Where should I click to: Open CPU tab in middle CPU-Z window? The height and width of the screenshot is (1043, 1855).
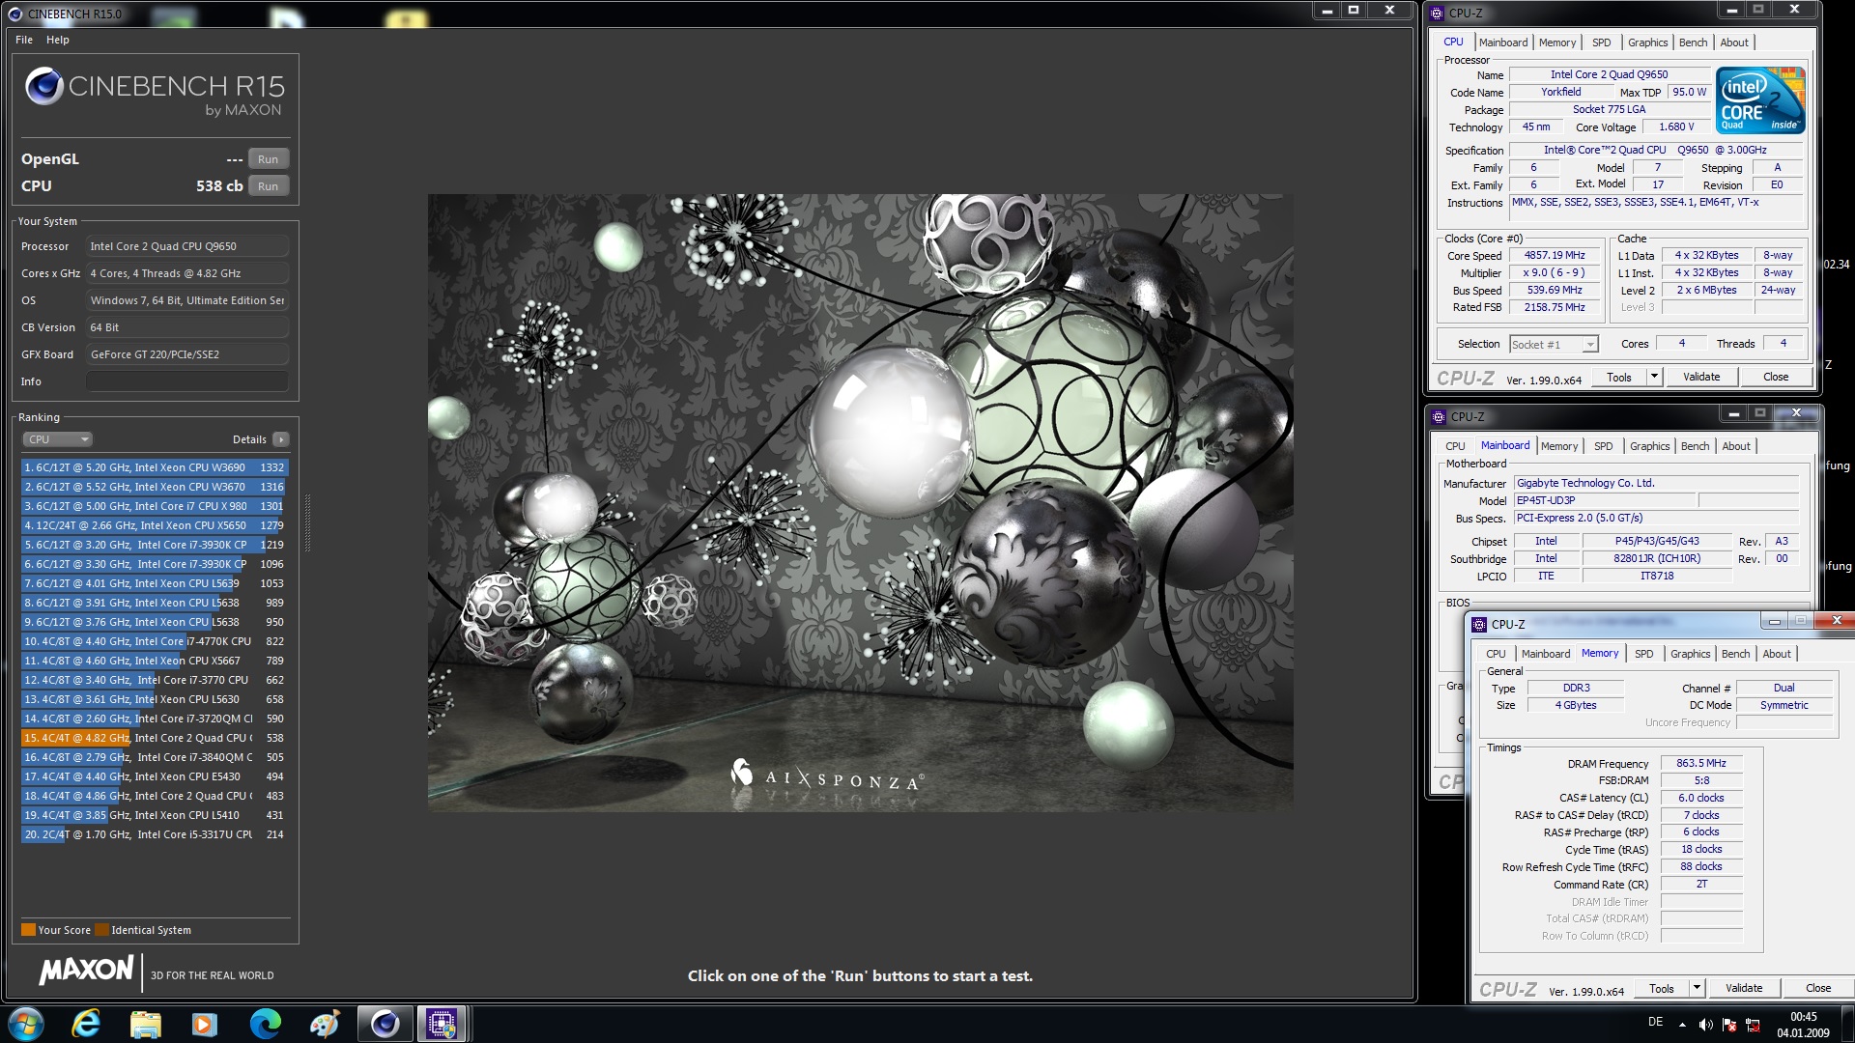tap(1455, 446)
